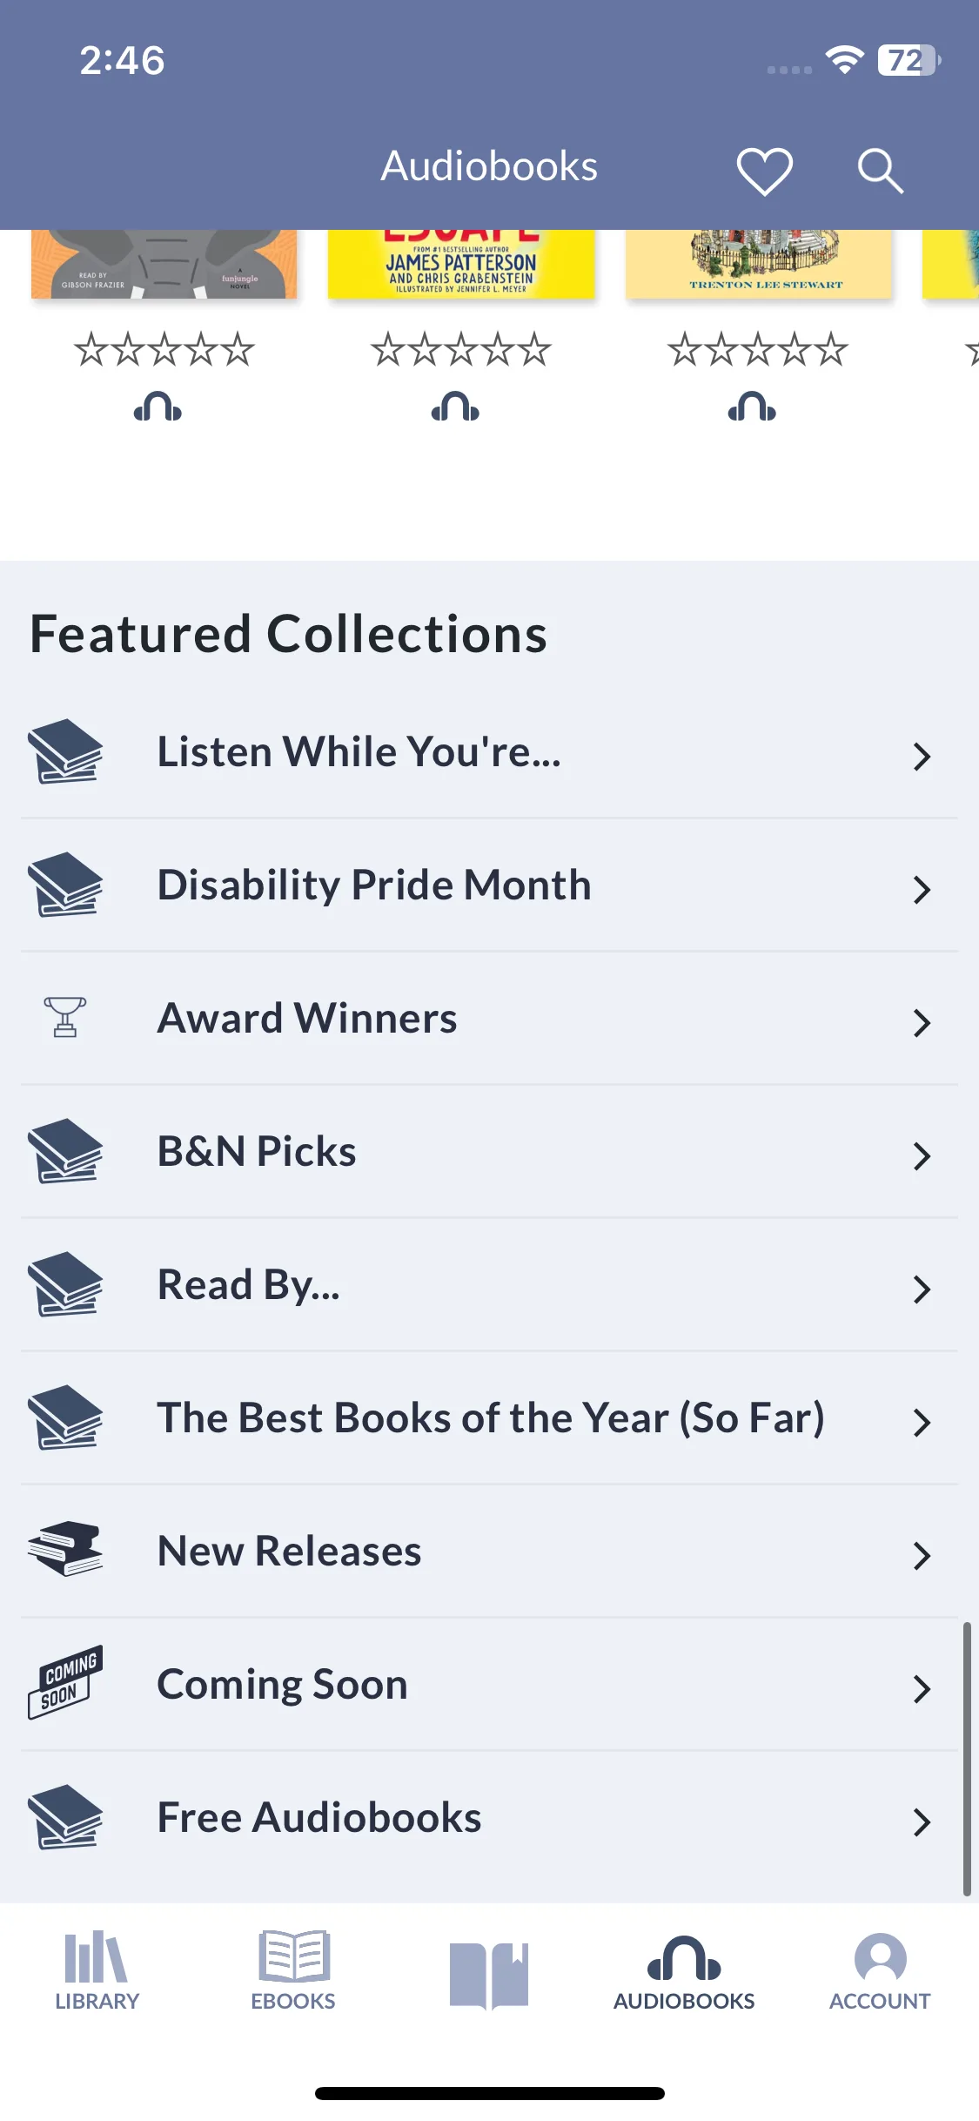979x2121 pixels.
Task: Open The Best Books of the Year collection
Action: tap(489, 1418)
